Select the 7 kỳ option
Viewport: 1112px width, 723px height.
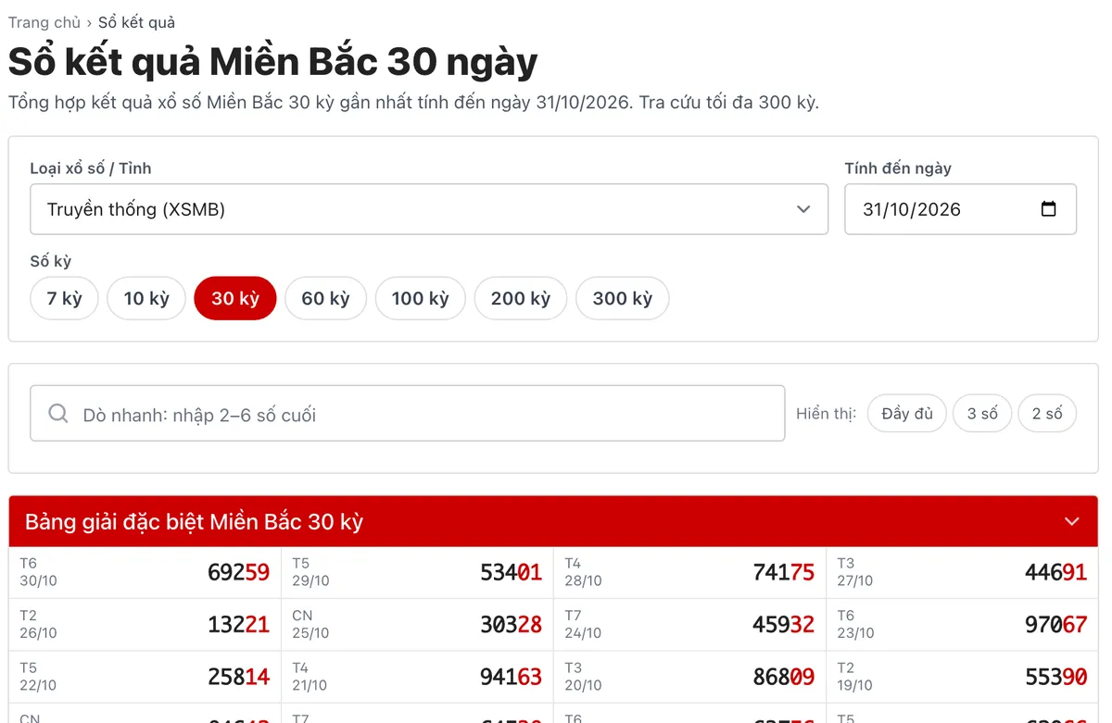[x=65, y=298]
